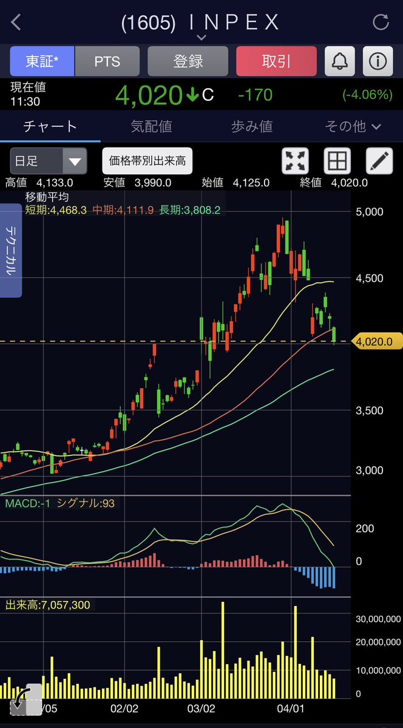
Task: Select the 東証 exchange toggle
Action: [42, 61]
